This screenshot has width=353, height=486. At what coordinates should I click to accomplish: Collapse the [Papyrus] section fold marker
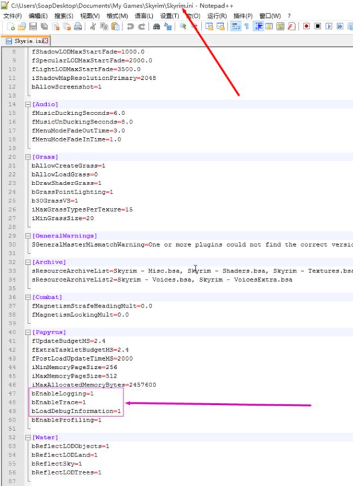point(28,332)
